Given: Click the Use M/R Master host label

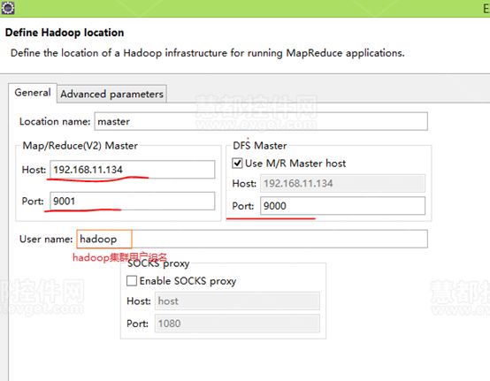Looking at the screenshot, I should [x=295, y=164].
